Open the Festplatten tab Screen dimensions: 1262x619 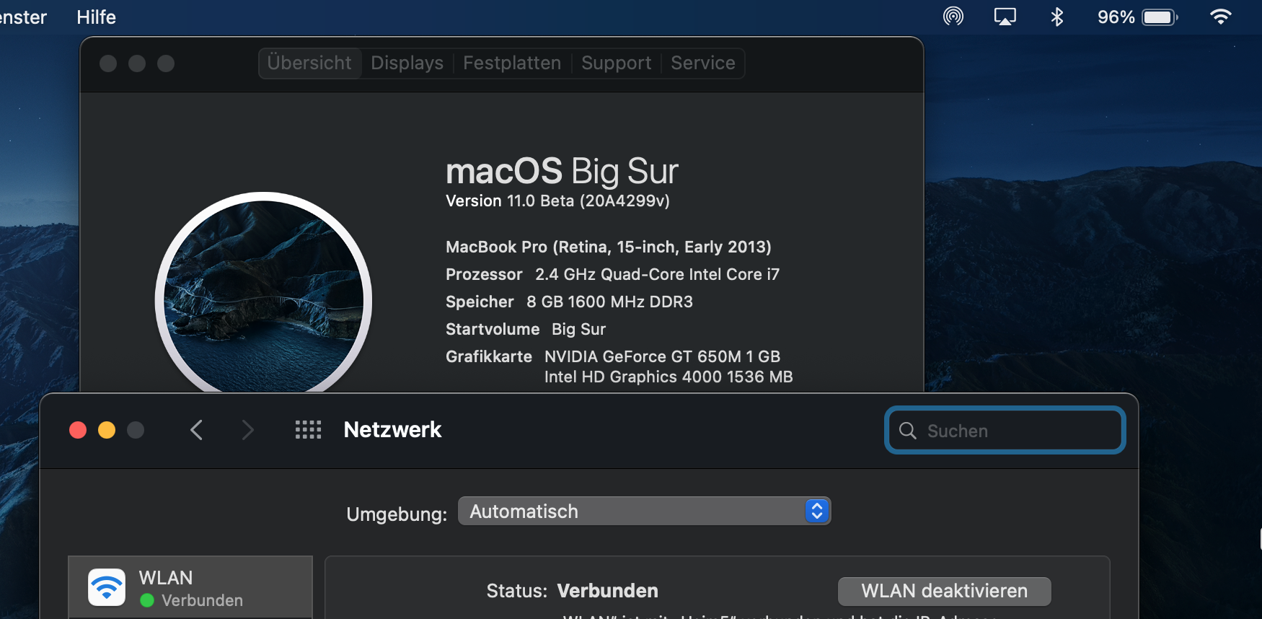(x=512, y=63)
